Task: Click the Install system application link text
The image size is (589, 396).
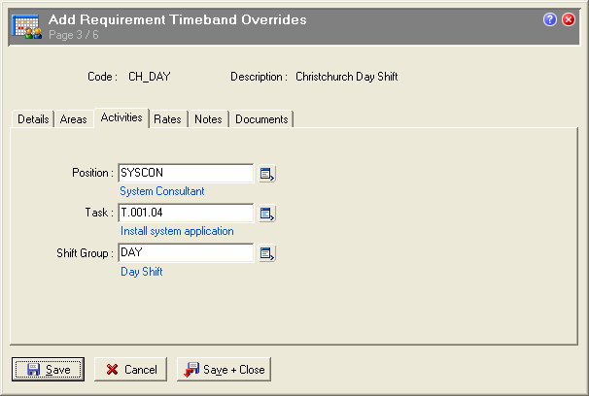Action: point(177,231)
